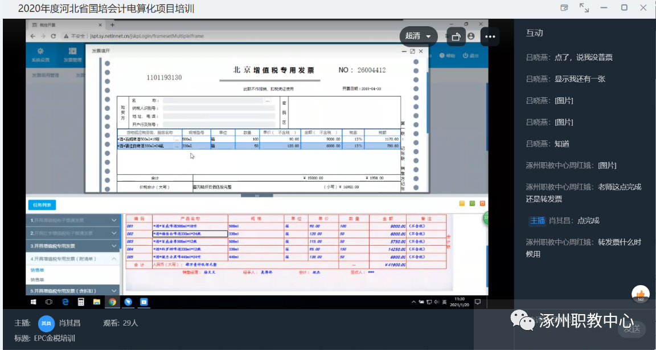Select amount cell 6000.00 in invoice
The width and height of the screenshot is (656, 350).
tap(321, 146)
